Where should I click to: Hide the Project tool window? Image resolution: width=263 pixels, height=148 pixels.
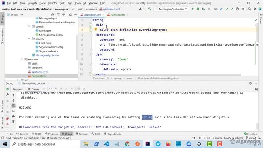tap(76, 15)
